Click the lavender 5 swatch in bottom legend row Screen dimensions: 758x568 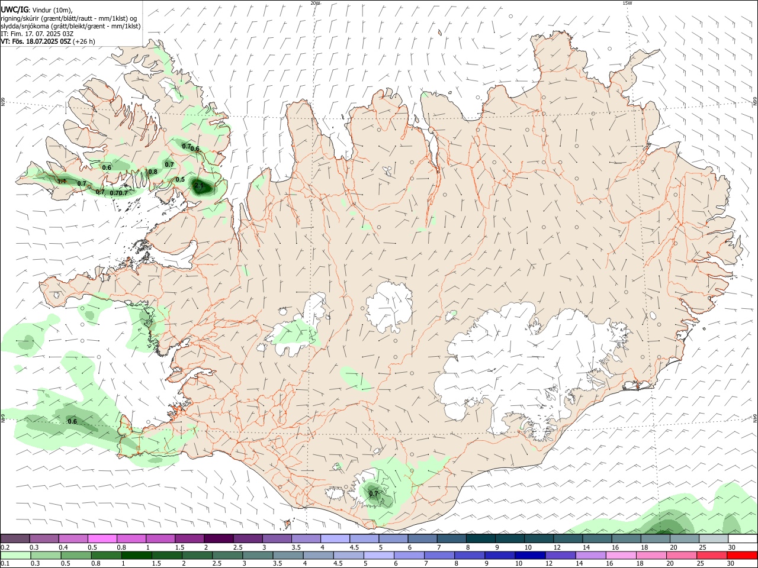[x=378, y=556]
